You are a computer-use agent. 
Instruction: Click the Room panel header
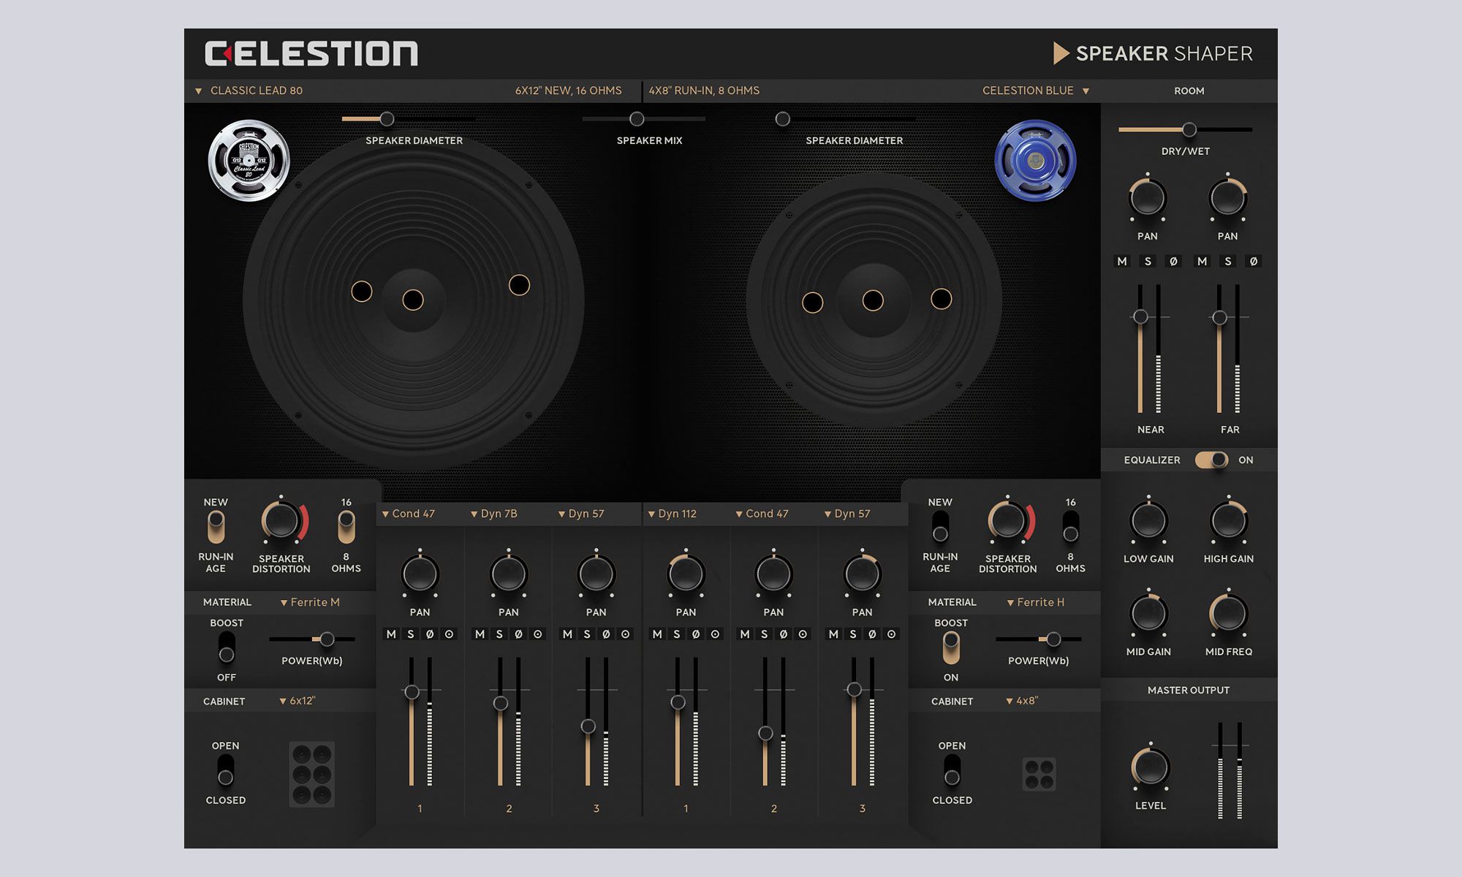[x=1189, y=91]
